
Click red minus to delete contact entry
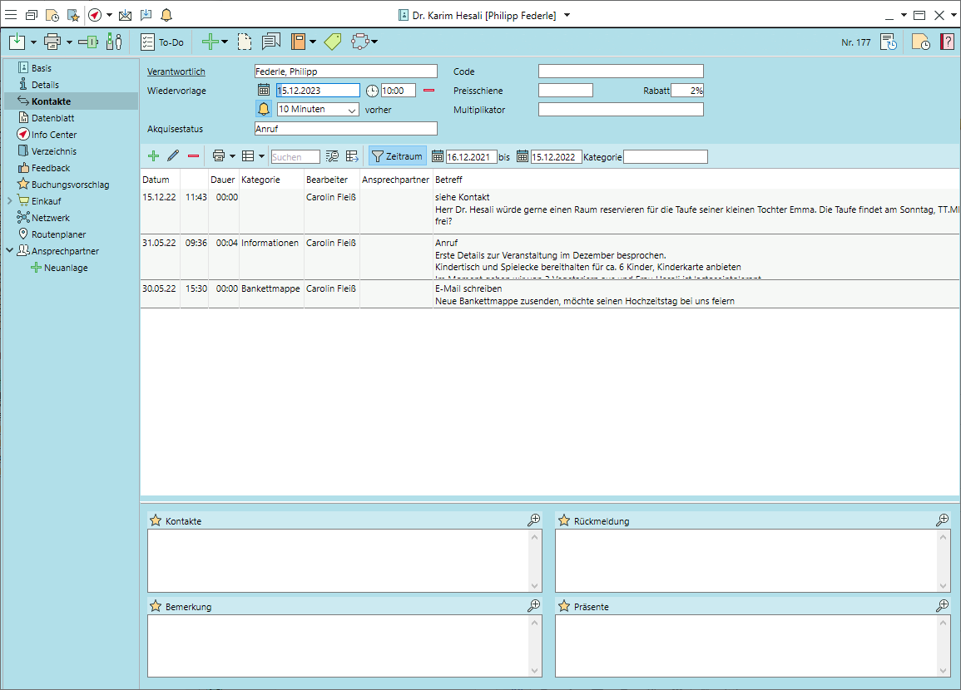tap(193, 155)
